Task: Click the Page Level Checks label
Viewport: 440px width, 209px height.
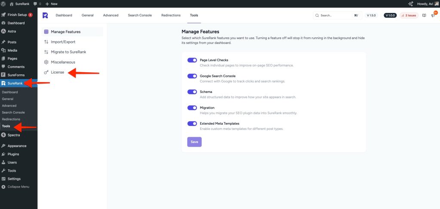Action: (214, 60)
